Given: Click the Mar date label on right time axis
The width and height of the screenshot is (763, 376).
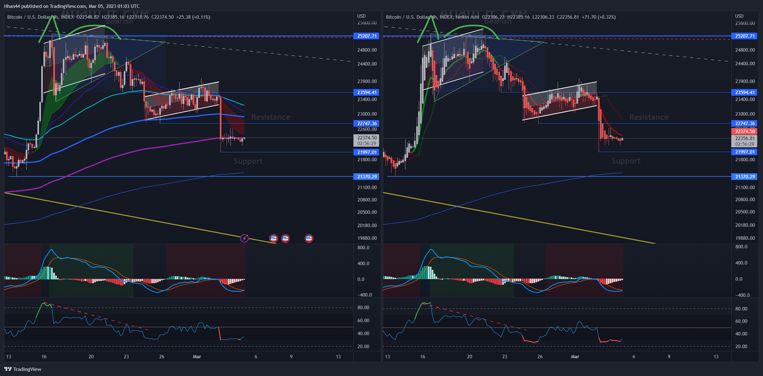Looking at the screenshot, I should [575, 357].
